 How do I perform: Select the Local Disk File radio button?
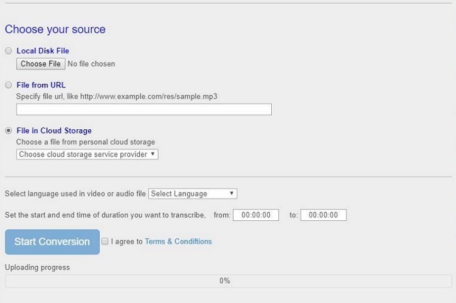[9, 51]
